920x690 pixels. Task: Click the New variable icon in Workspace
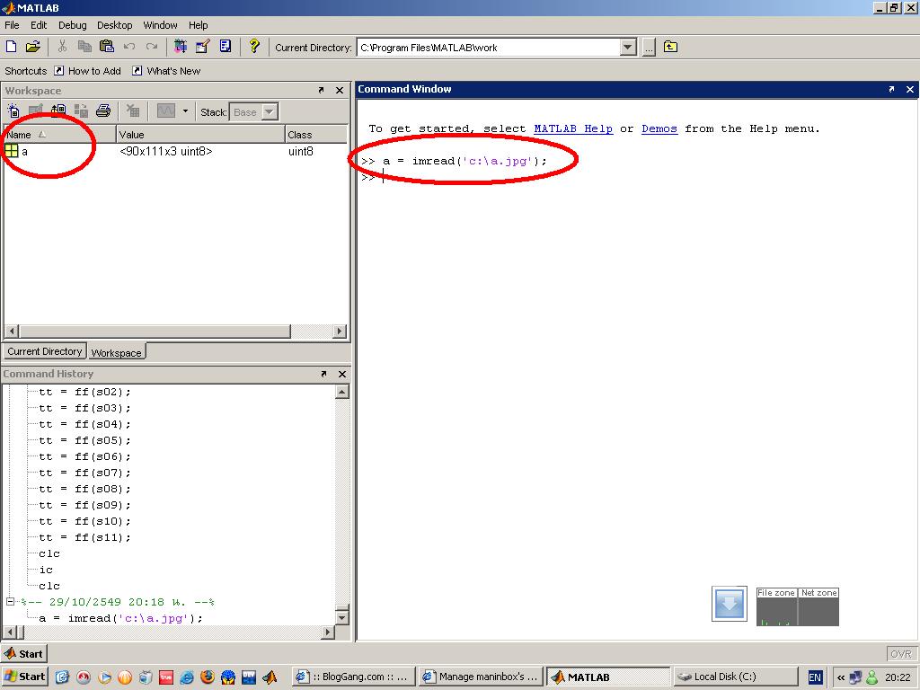(x=13, y=111)
